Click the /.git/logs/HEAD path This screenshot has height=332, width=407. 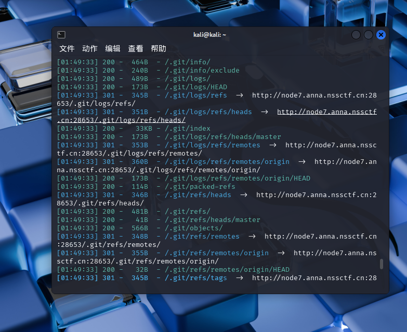click(195, 87)
